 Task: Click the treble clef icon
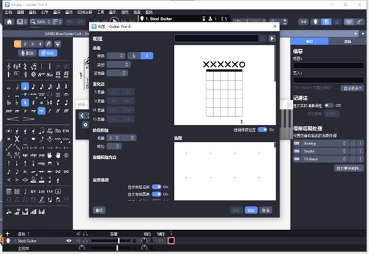(x=9, y=66)
